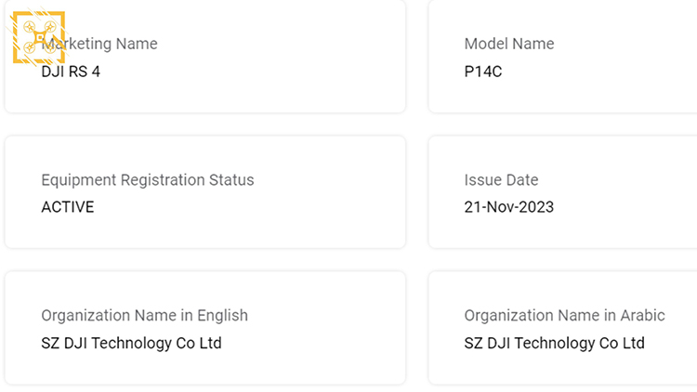Select the Equipment Registration Status label
The height and width of the screenshot is (392, 697).
point(148,180)
